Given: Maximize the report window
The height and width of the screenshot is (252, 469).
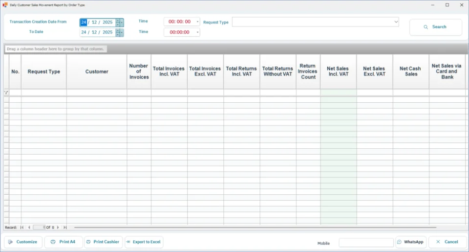Looking at the screenshot, I should 447,5.
